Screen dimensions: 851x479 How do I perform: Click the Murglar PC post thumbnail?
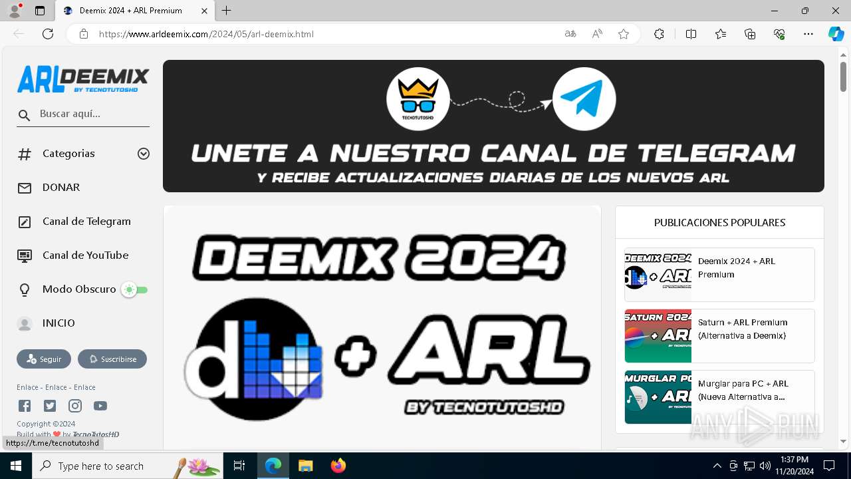tap(658, 397)
